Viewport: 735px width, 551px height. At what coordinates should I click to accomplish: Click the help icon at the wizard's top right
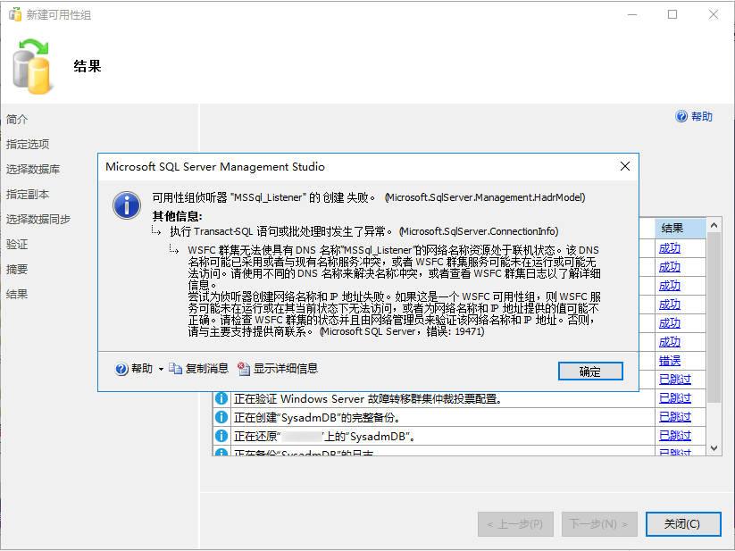pyautogui.click(x=681, y=116)
